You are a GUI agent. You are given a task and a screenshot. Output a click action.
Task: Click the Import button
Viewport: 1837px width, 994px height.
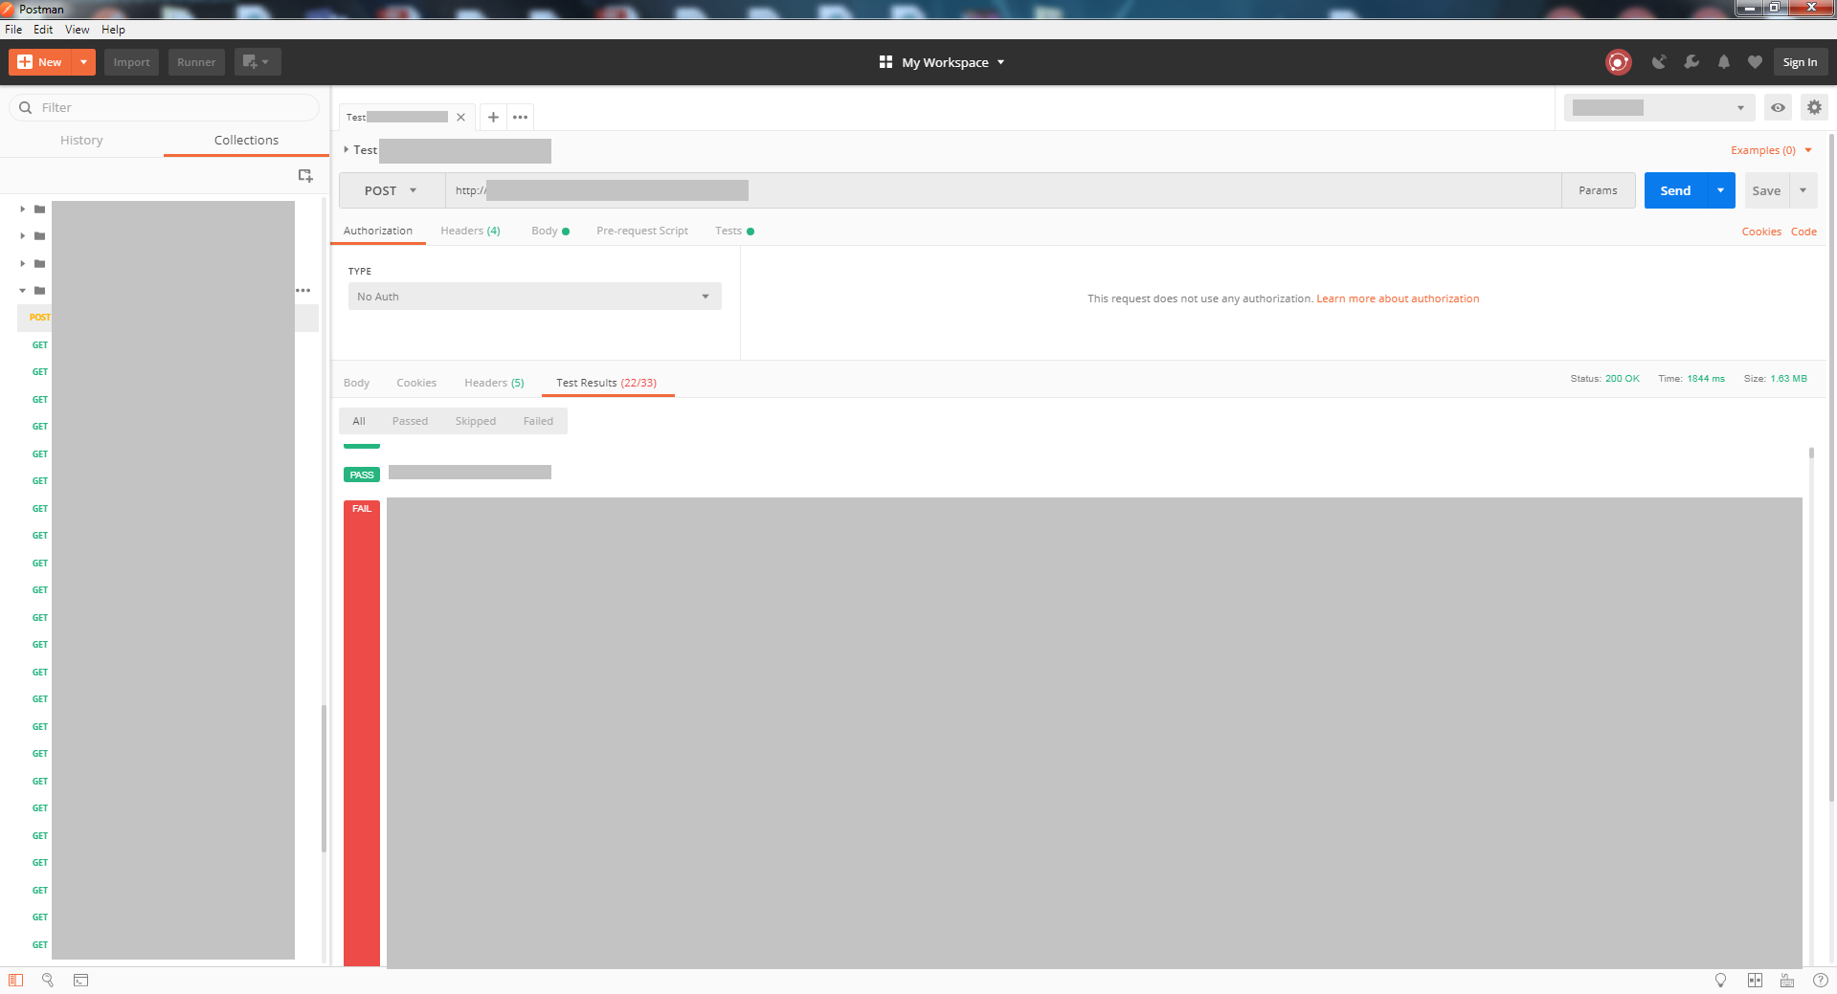(131, 62)
